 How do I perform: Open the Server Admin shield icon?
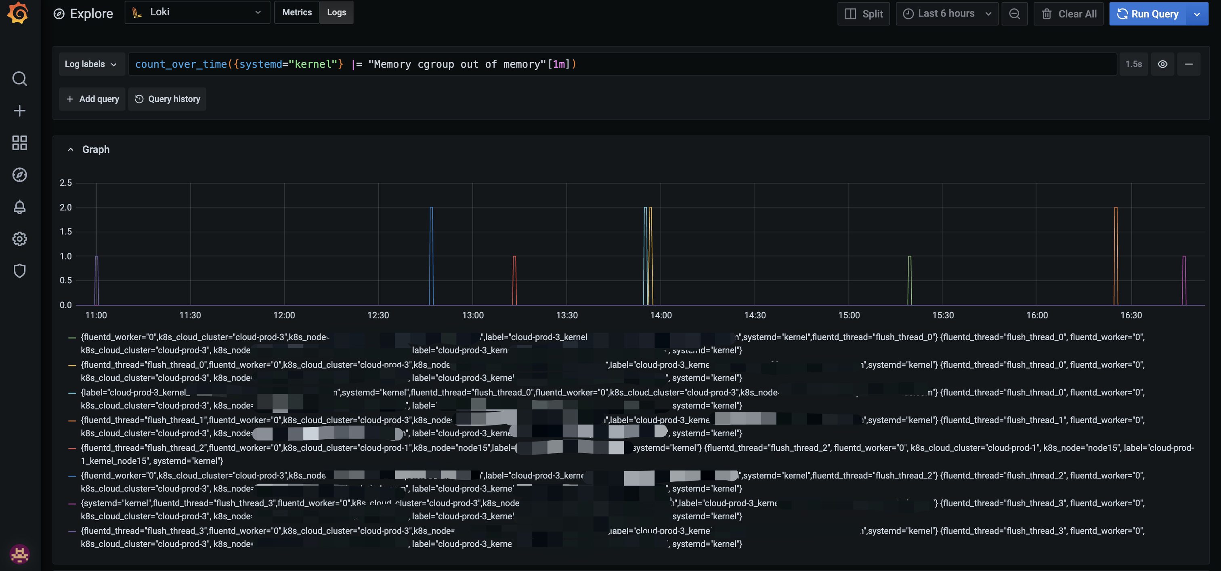click(19, 271)
